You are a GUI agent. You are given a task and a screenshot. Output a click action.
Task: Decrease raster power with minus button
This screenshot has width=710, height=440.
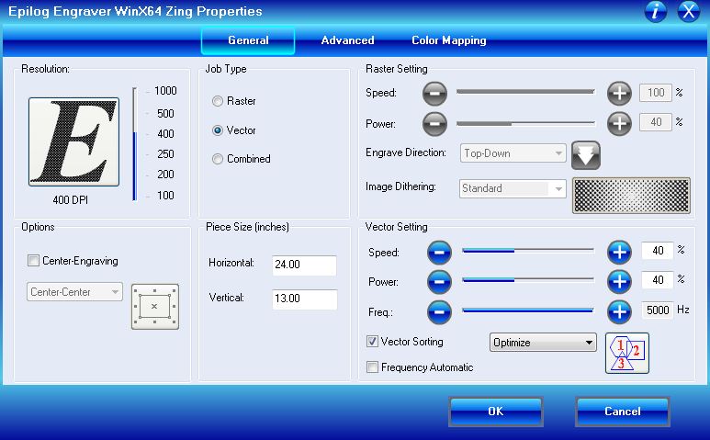tap(434, 123)
